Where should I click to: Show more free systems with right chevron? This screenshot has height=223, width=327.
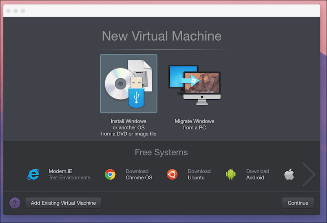coord(309,174)
